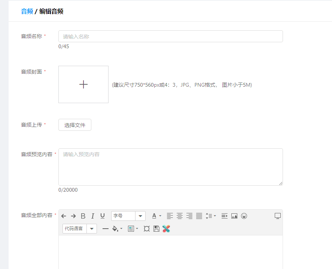Viewport: 332px width, 269px height.
Task: Expand the line height options
Action: [x=211, y=216]
